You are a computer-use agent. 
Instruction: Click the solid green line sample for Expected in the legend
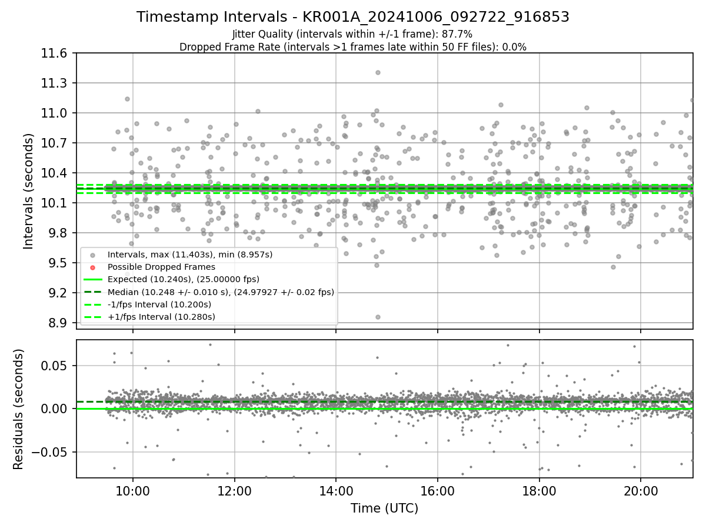[93, 279]
